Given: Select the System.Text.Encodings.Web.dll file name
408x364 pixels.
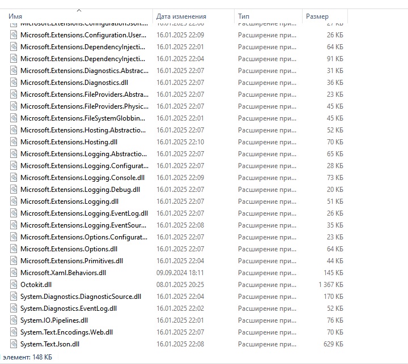Looking at the screenshot, I should (x=67, y=332).
